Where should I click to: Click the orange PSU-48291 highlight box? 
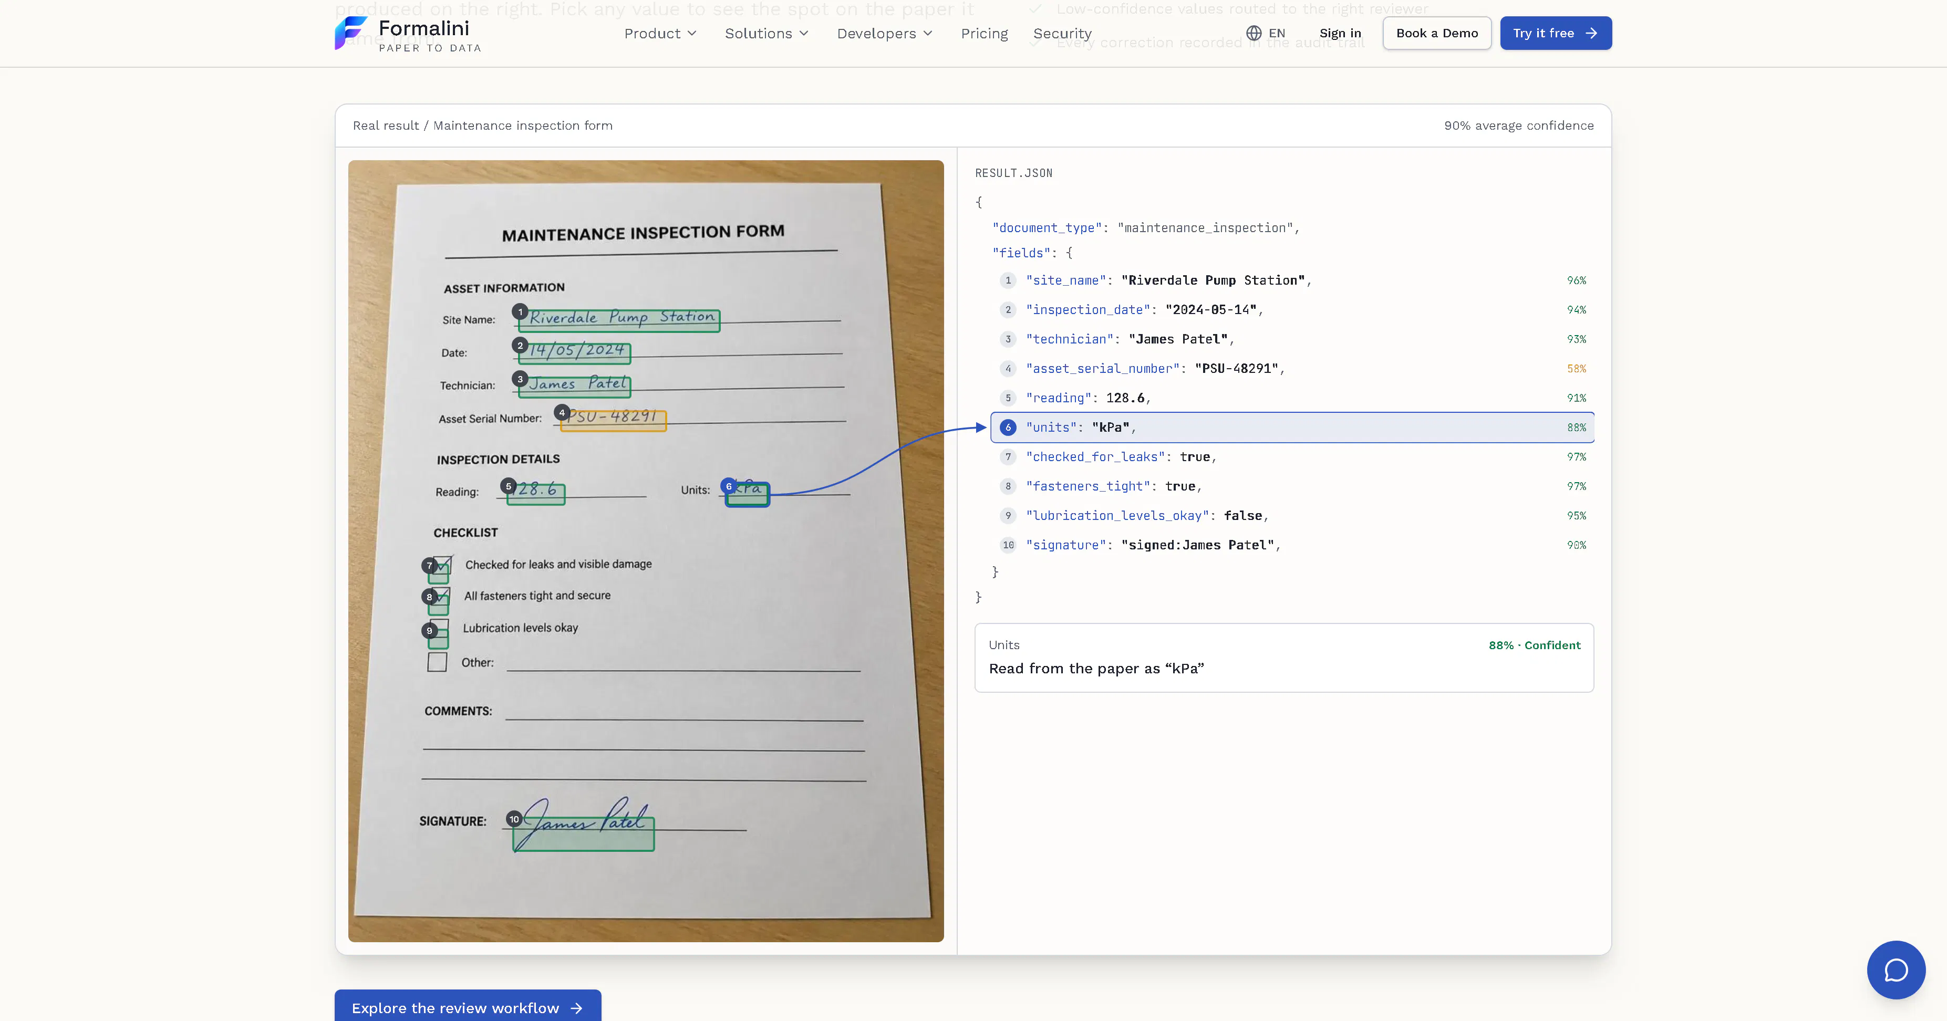[613, 421]
